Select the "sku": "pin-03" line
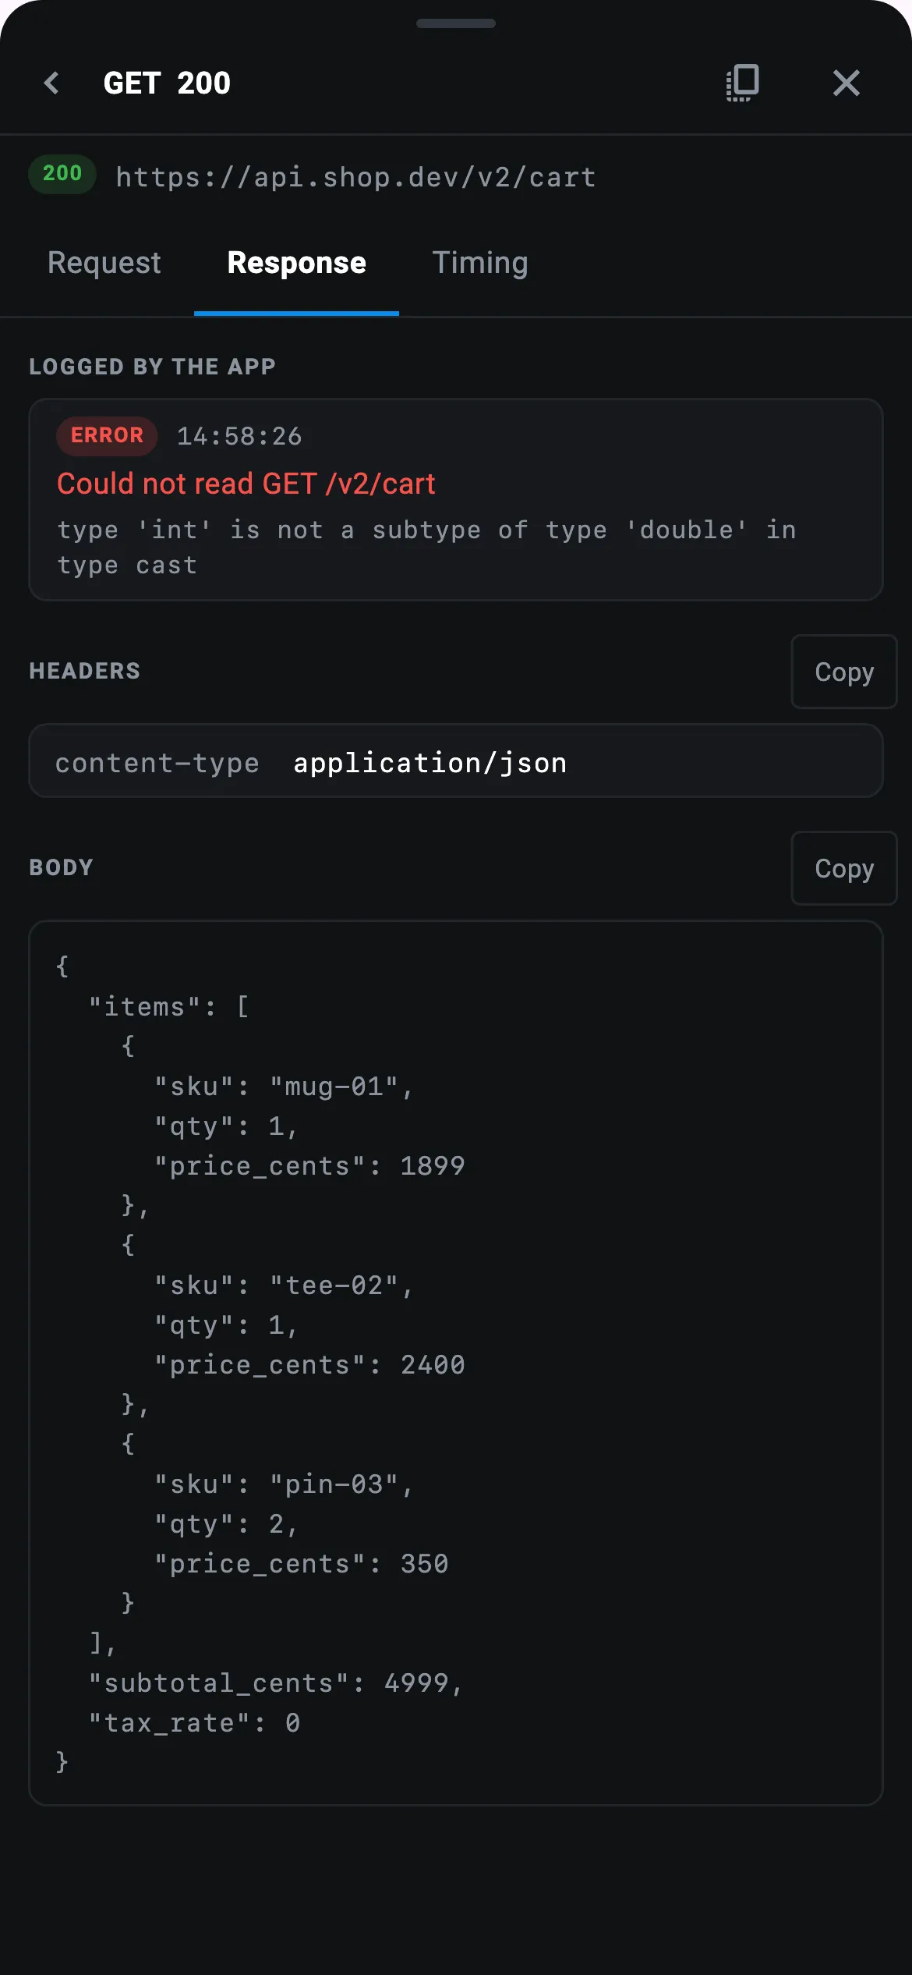Image resolution: width=912 pixels, height=1975 pixels. (284, 1484)
